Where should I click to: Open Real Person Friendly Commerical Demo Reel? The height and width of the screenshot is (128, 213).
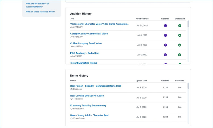[96, 86]
